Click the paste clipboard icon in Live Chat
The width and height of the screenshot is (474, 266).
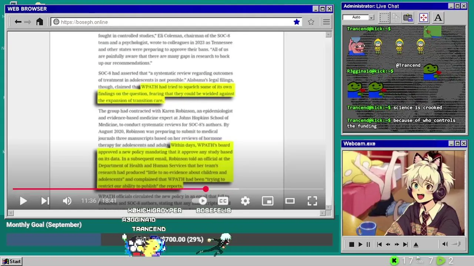click(408, 17)
